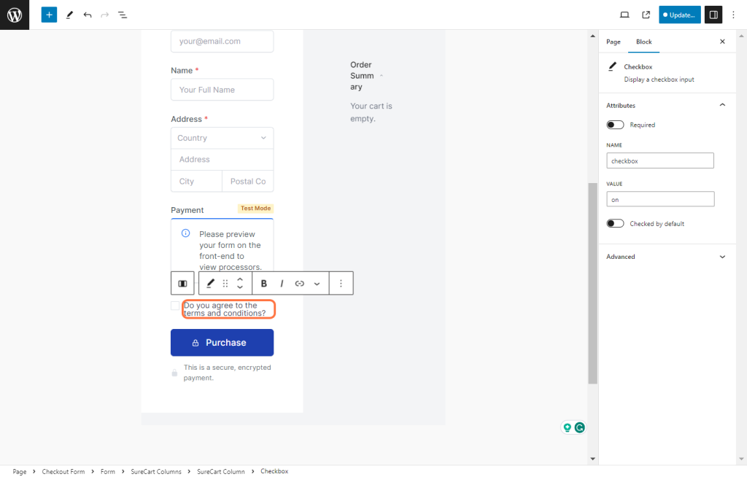
Task: Open the page preview in new tab icon
Action: point(646,15)
